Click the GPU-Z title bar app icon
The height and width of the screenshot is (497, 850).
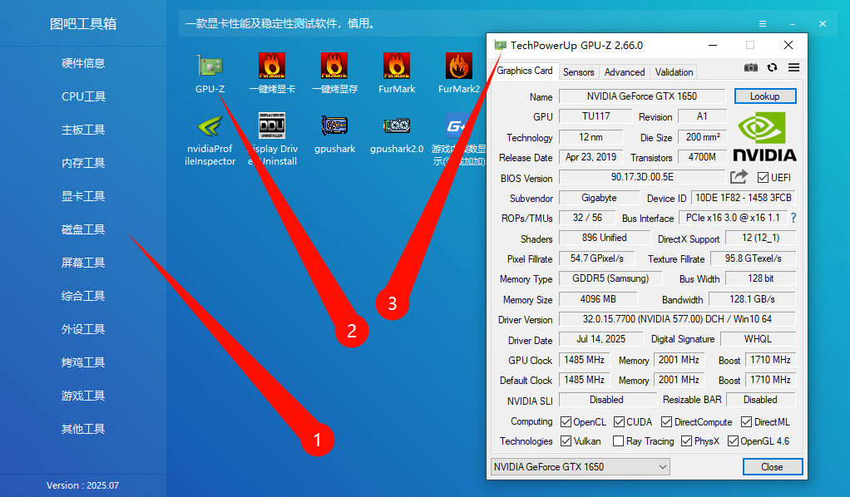[500, 45]
